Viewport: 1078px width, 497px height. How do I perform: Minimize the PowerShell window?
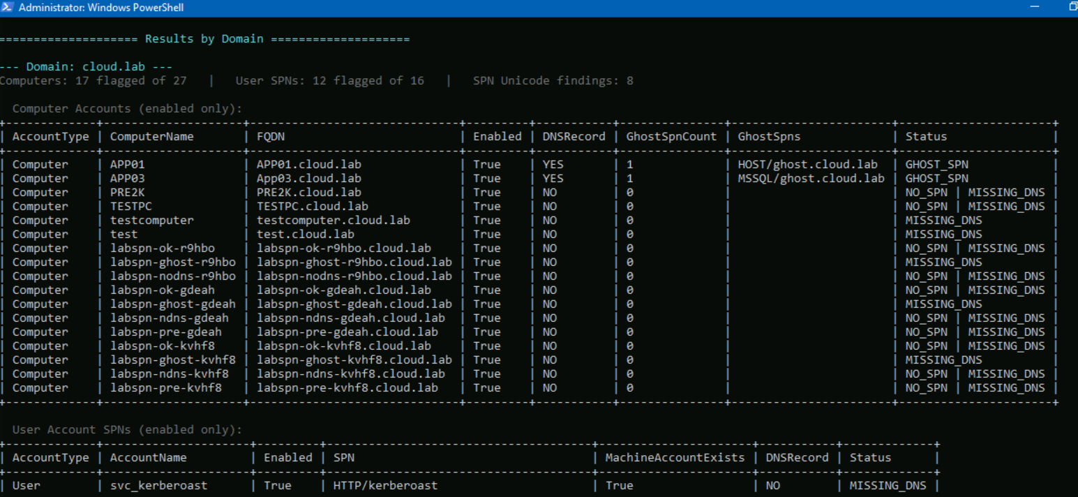1035,8
